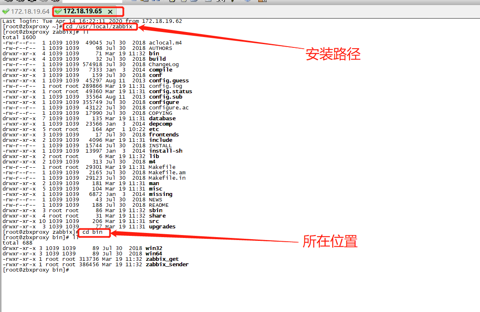
Task: Click the frontends directory name
Action: [x=164, y=135]
